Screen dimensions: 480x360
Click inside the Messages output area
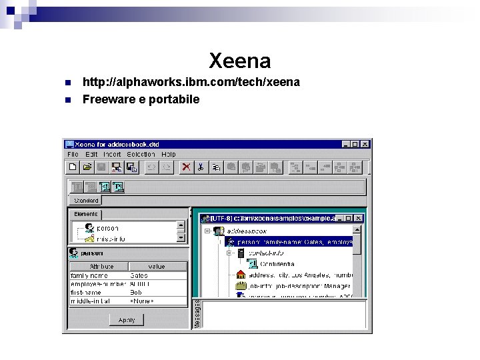tap(284, 315)
